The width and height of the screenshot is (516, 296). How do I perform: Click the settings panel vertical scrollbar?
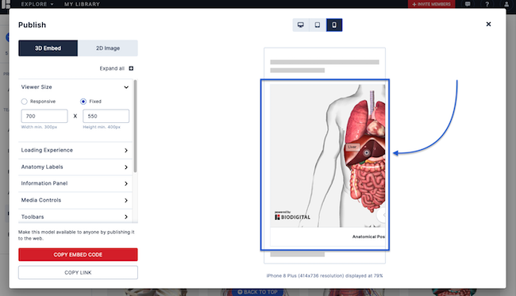click(x=135, y=125)
